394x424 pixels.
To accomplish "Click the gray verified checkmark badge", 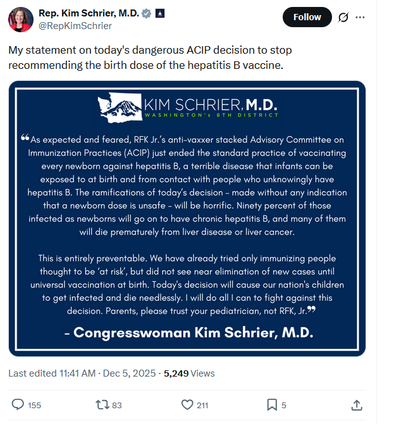I will pos(145,13).
